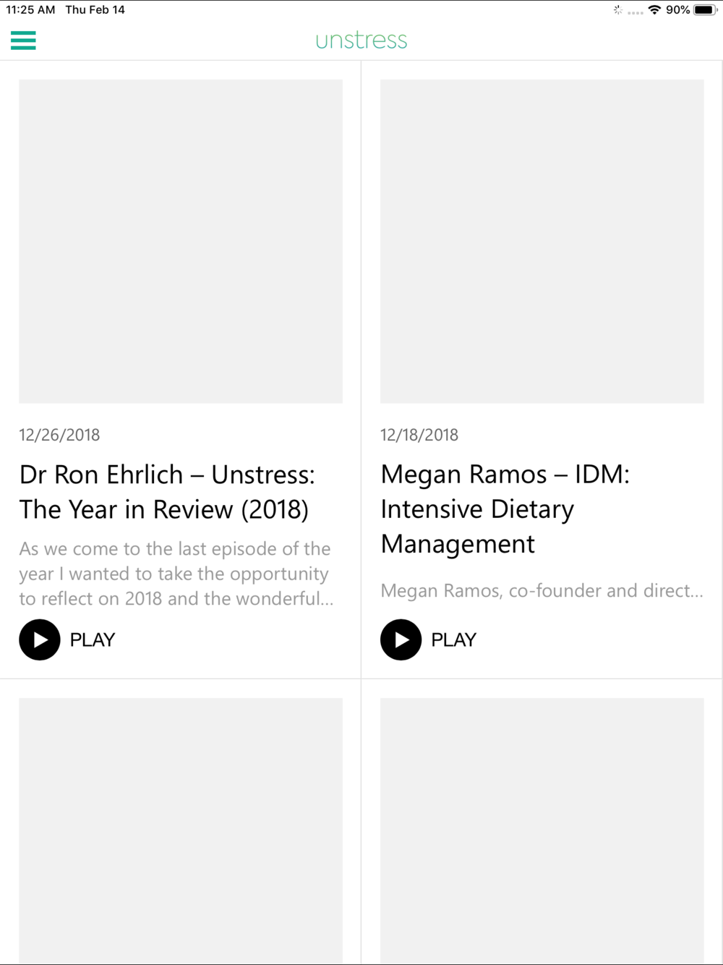Viewport: 723px width, 965px height.
Task: Play the Megan Ramos IDM episode
Action: 401,639
